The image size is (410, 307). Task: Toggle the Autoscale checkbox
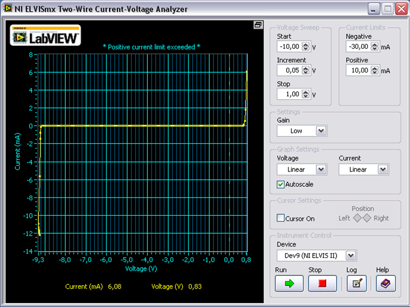click(280, 184)
